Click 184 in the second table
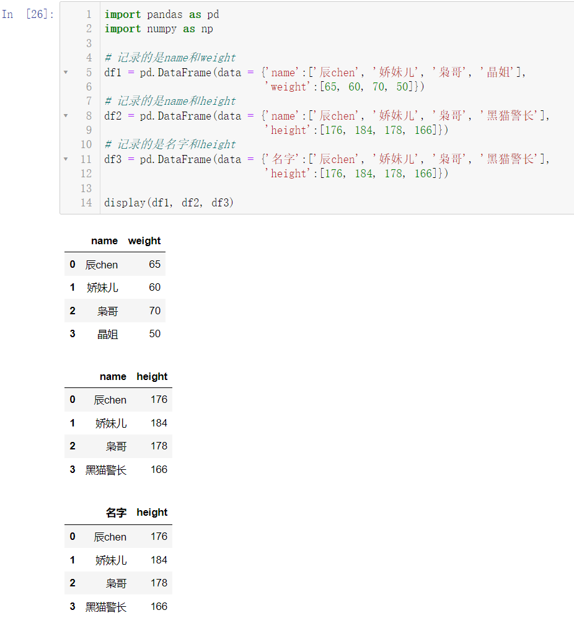 coord(159,423)
